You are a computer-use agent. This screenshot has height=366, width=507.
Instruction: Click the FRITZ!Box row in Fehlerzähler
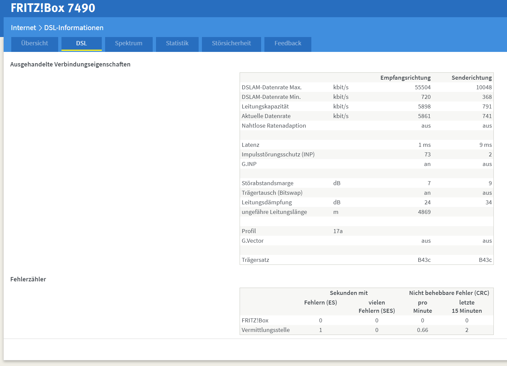367,320
